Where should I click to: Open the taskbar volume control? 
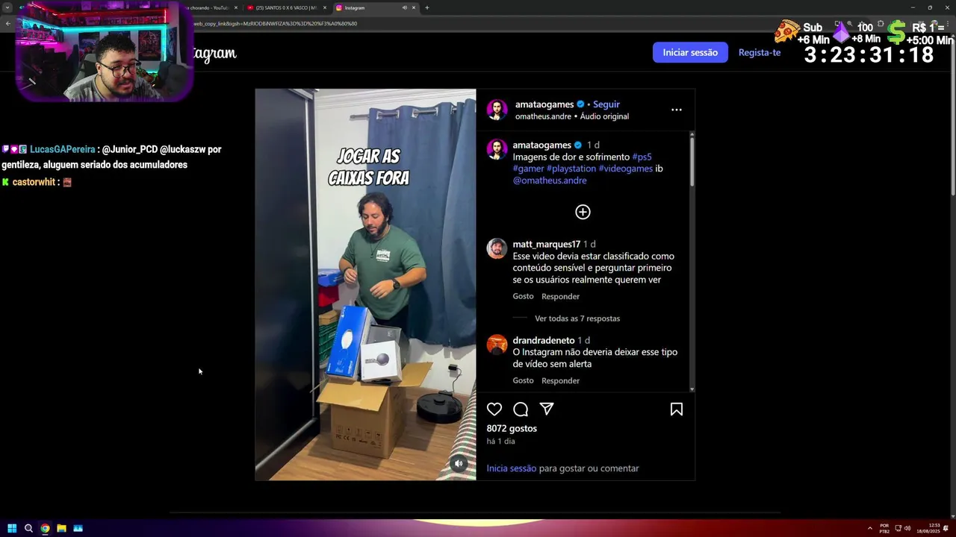907,528
